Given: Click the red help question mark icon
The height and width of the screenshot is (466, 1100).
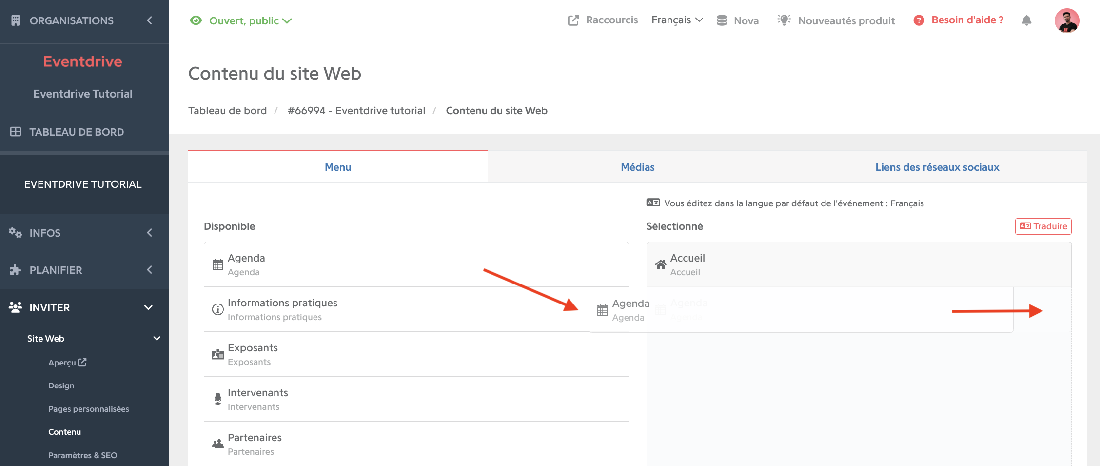Looking at the screenshot, I should pyautogui.click(x=919, y=20).
